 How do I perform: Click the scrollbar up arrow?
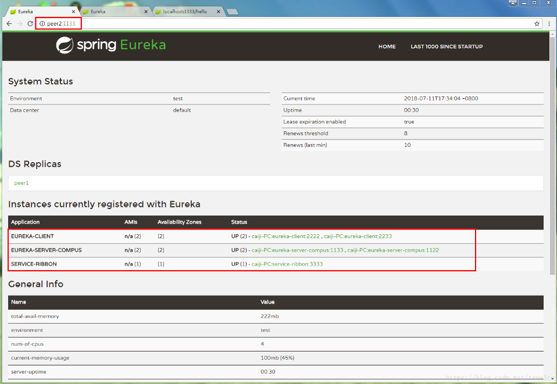552,34
